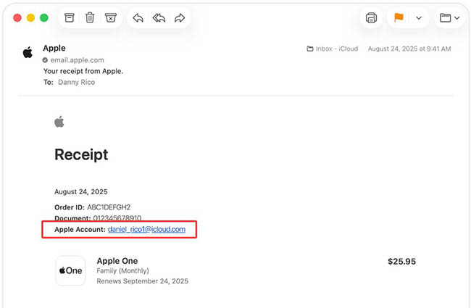Minimize window with yellow button
Screen dimensions: 471x308
click(30, 18)
